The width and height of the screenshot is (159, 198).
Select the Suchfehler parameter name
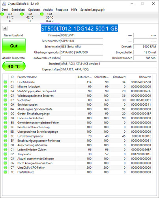24,100
